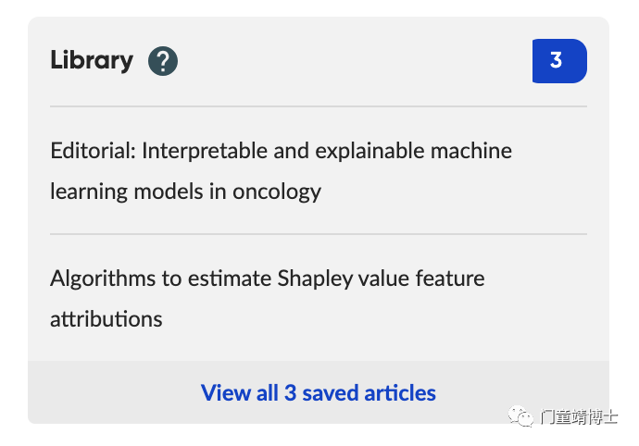
Task: Click View all 3 saved articles
Action: point(319,393)
